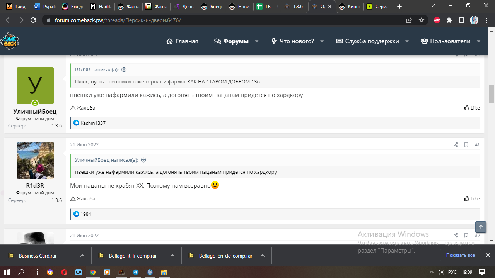Viewport: 495px width, 278px height.
Task: Share post #6 via share icon
Action: pyautogui.click(x=456, y=145)
